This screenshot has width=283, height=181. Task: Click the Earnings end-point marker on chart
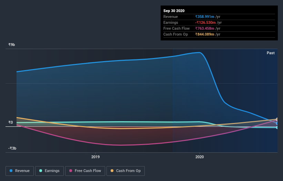(x=277, y=127)
